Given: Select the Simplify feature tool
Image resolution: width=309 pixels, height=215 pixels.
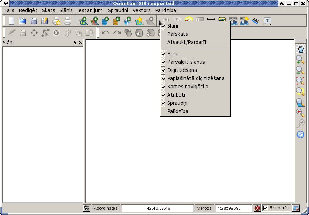Looking at the screenshot, I should click(128, 33).
